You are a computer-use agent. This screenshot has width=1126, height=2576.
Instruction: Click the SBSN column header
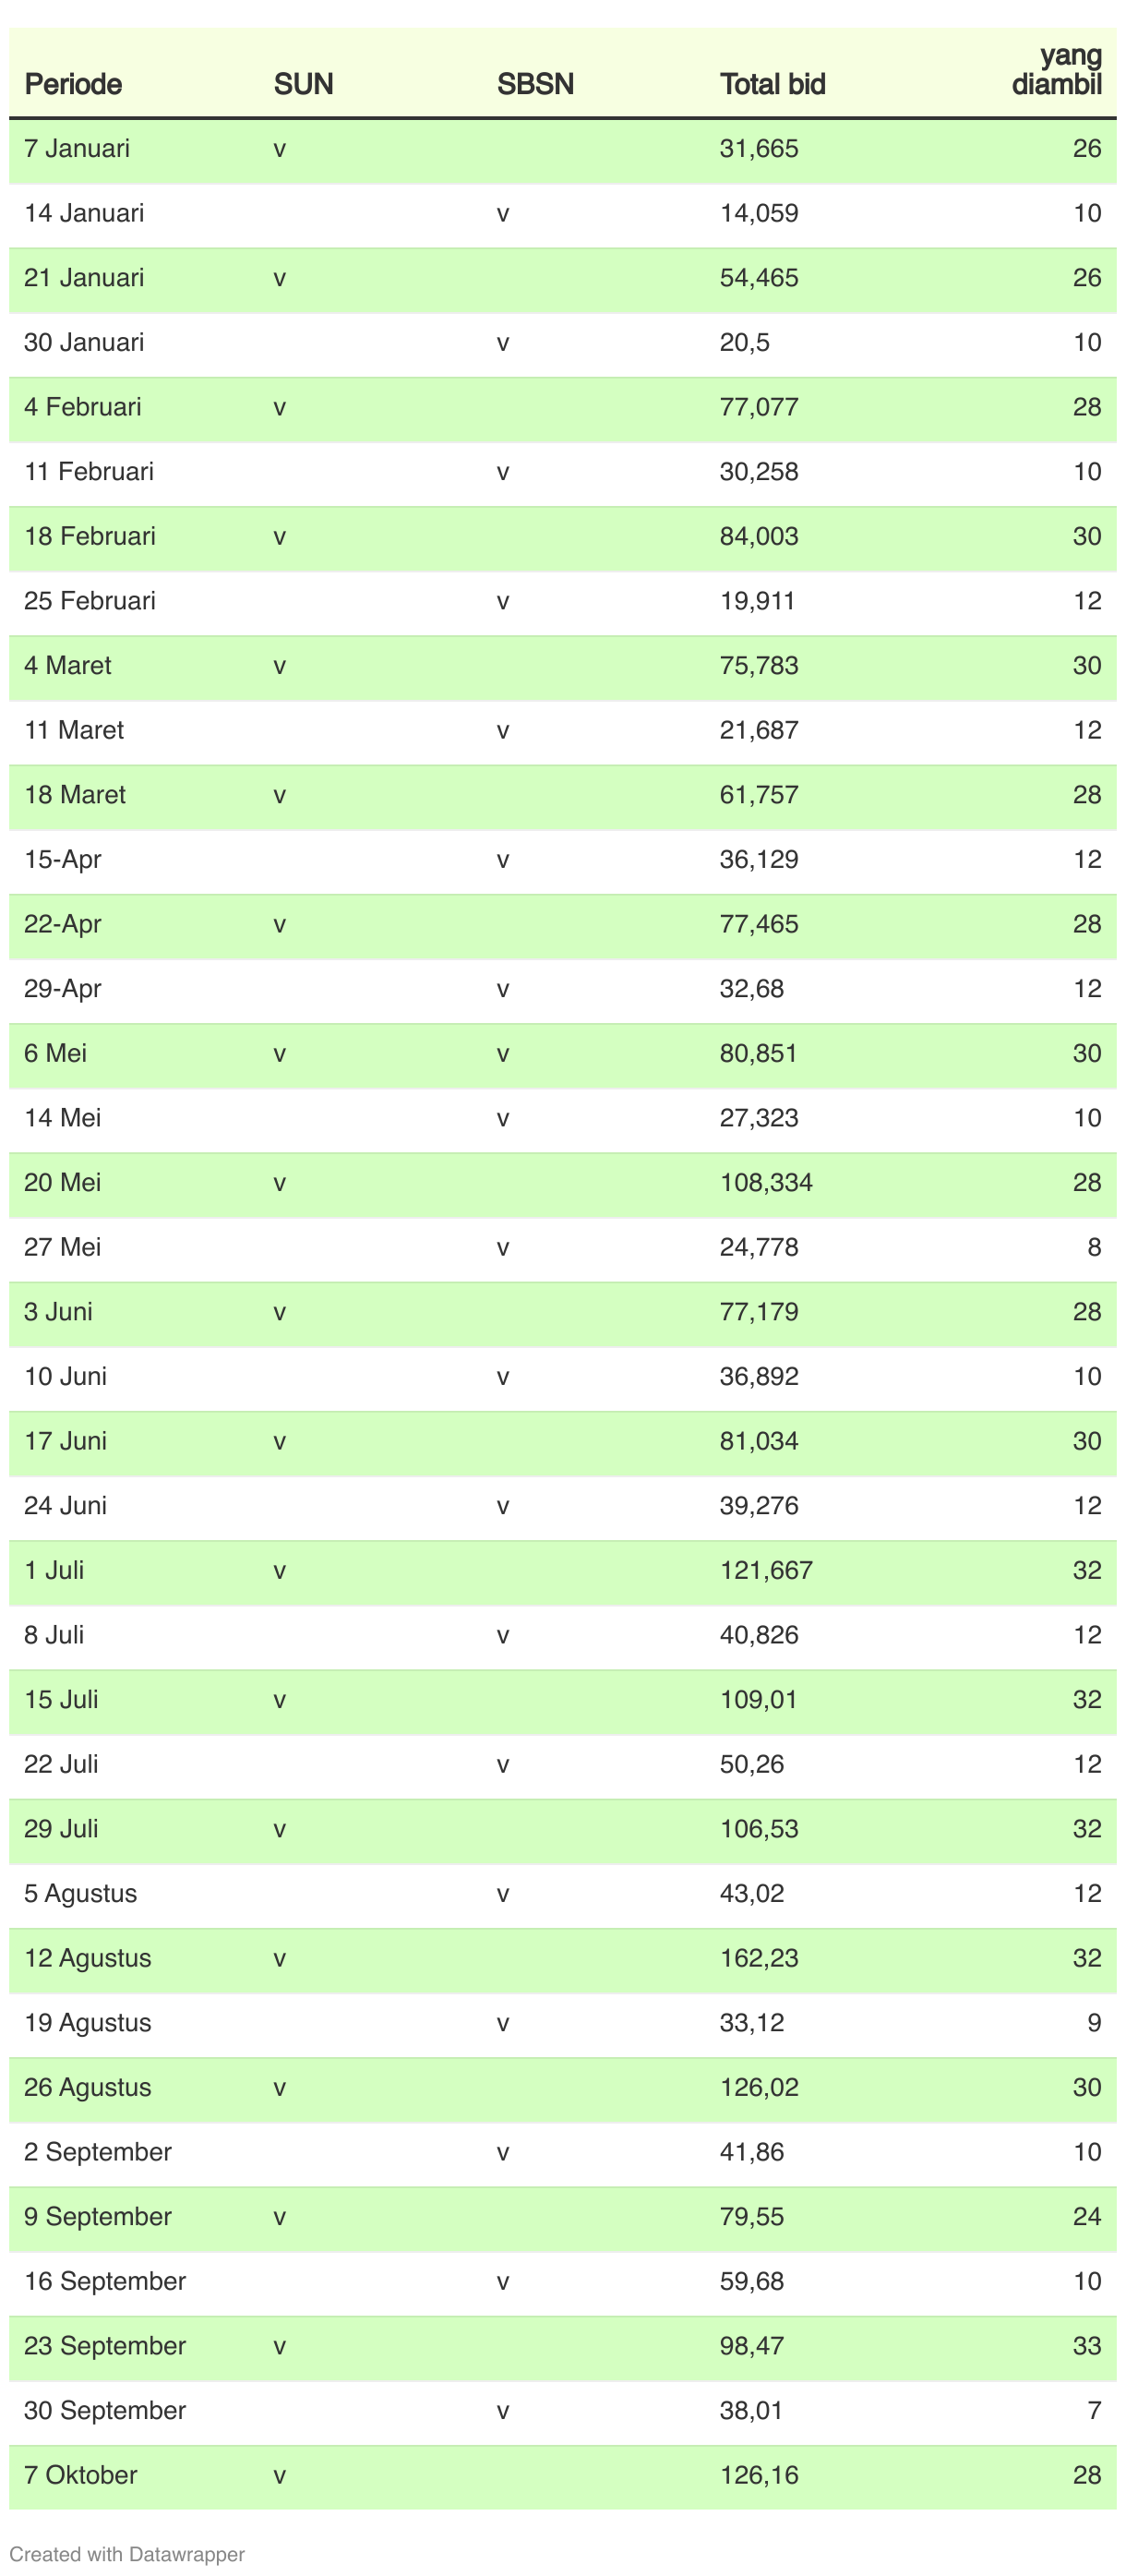535,84
